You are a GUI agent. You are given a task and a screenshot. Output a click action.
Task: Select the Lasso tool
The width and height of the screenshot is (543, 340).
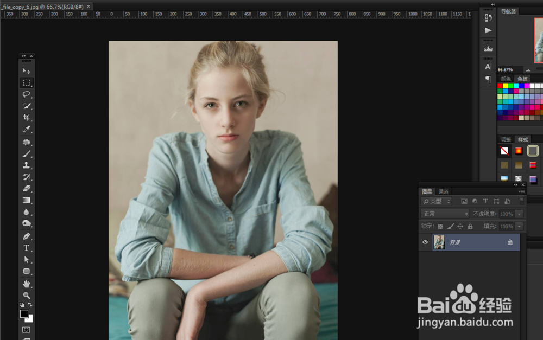26,94
